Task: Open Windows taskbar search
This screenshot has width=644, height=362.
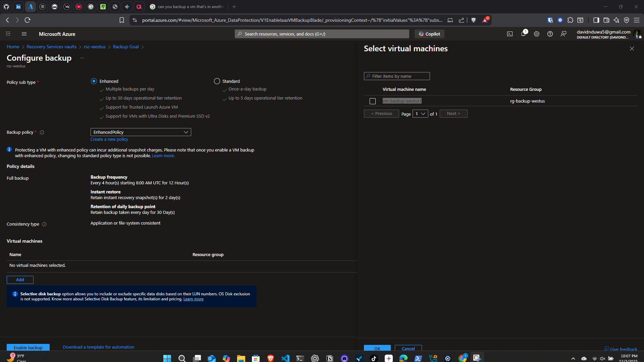Action: coord(182,358)
